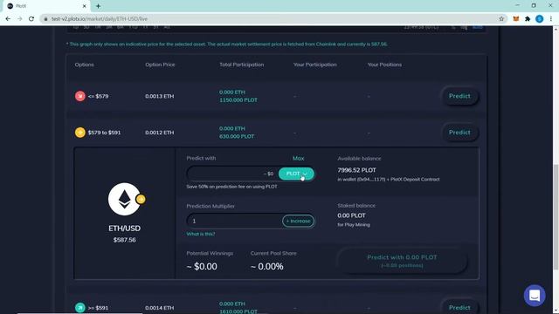Click the page vertical scrollbar
The image size is (559, 314).
pyautogui.click(x=556, y=217)
